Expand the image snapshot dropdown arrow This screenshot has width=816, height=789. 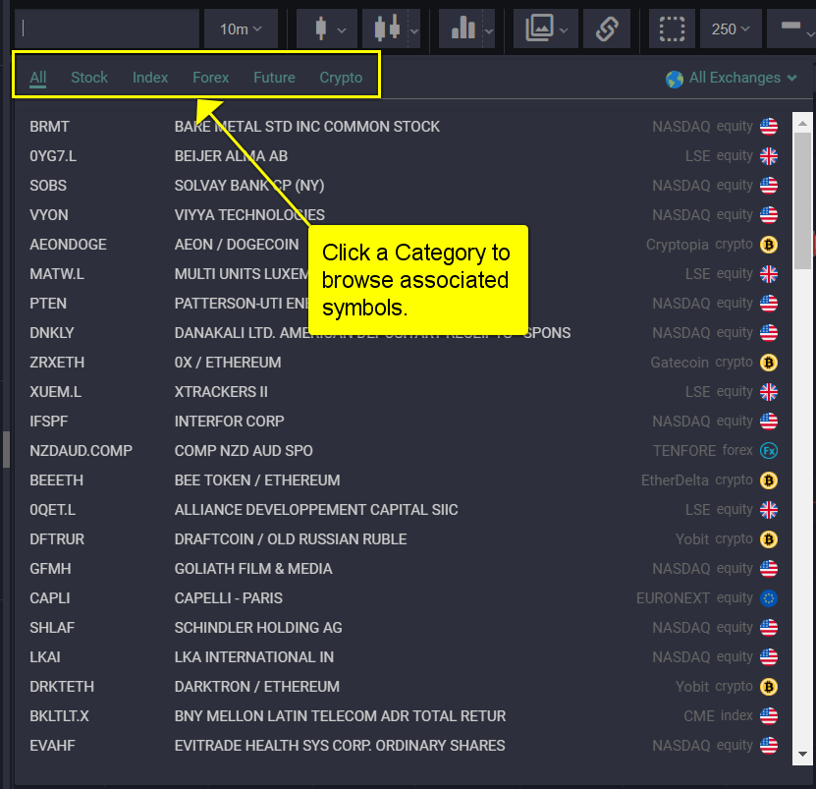[564, 30]
